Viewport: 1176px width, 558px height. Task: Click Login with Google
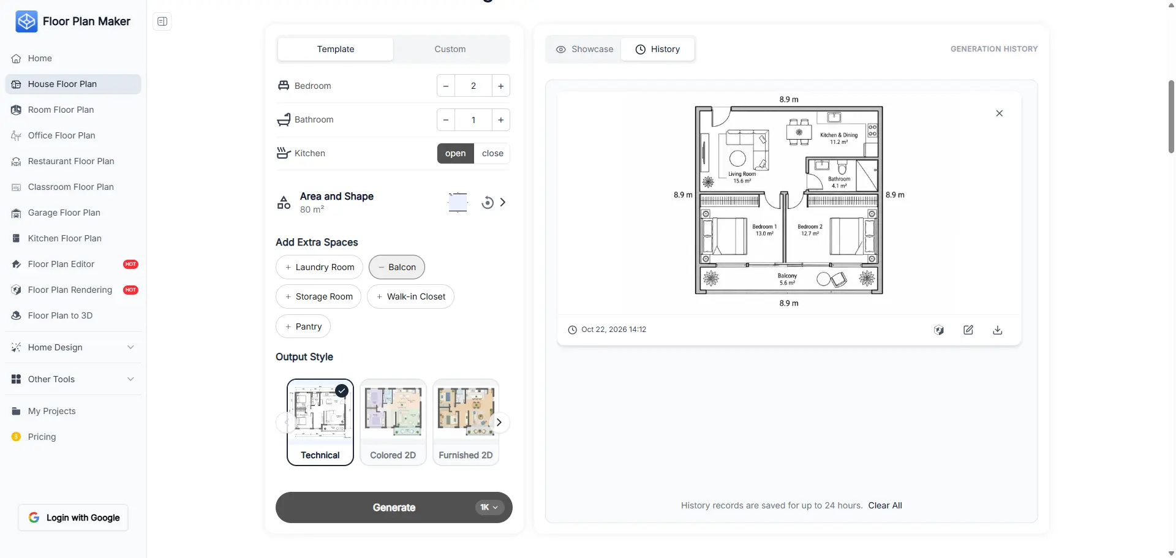click(x=73, y=518)
